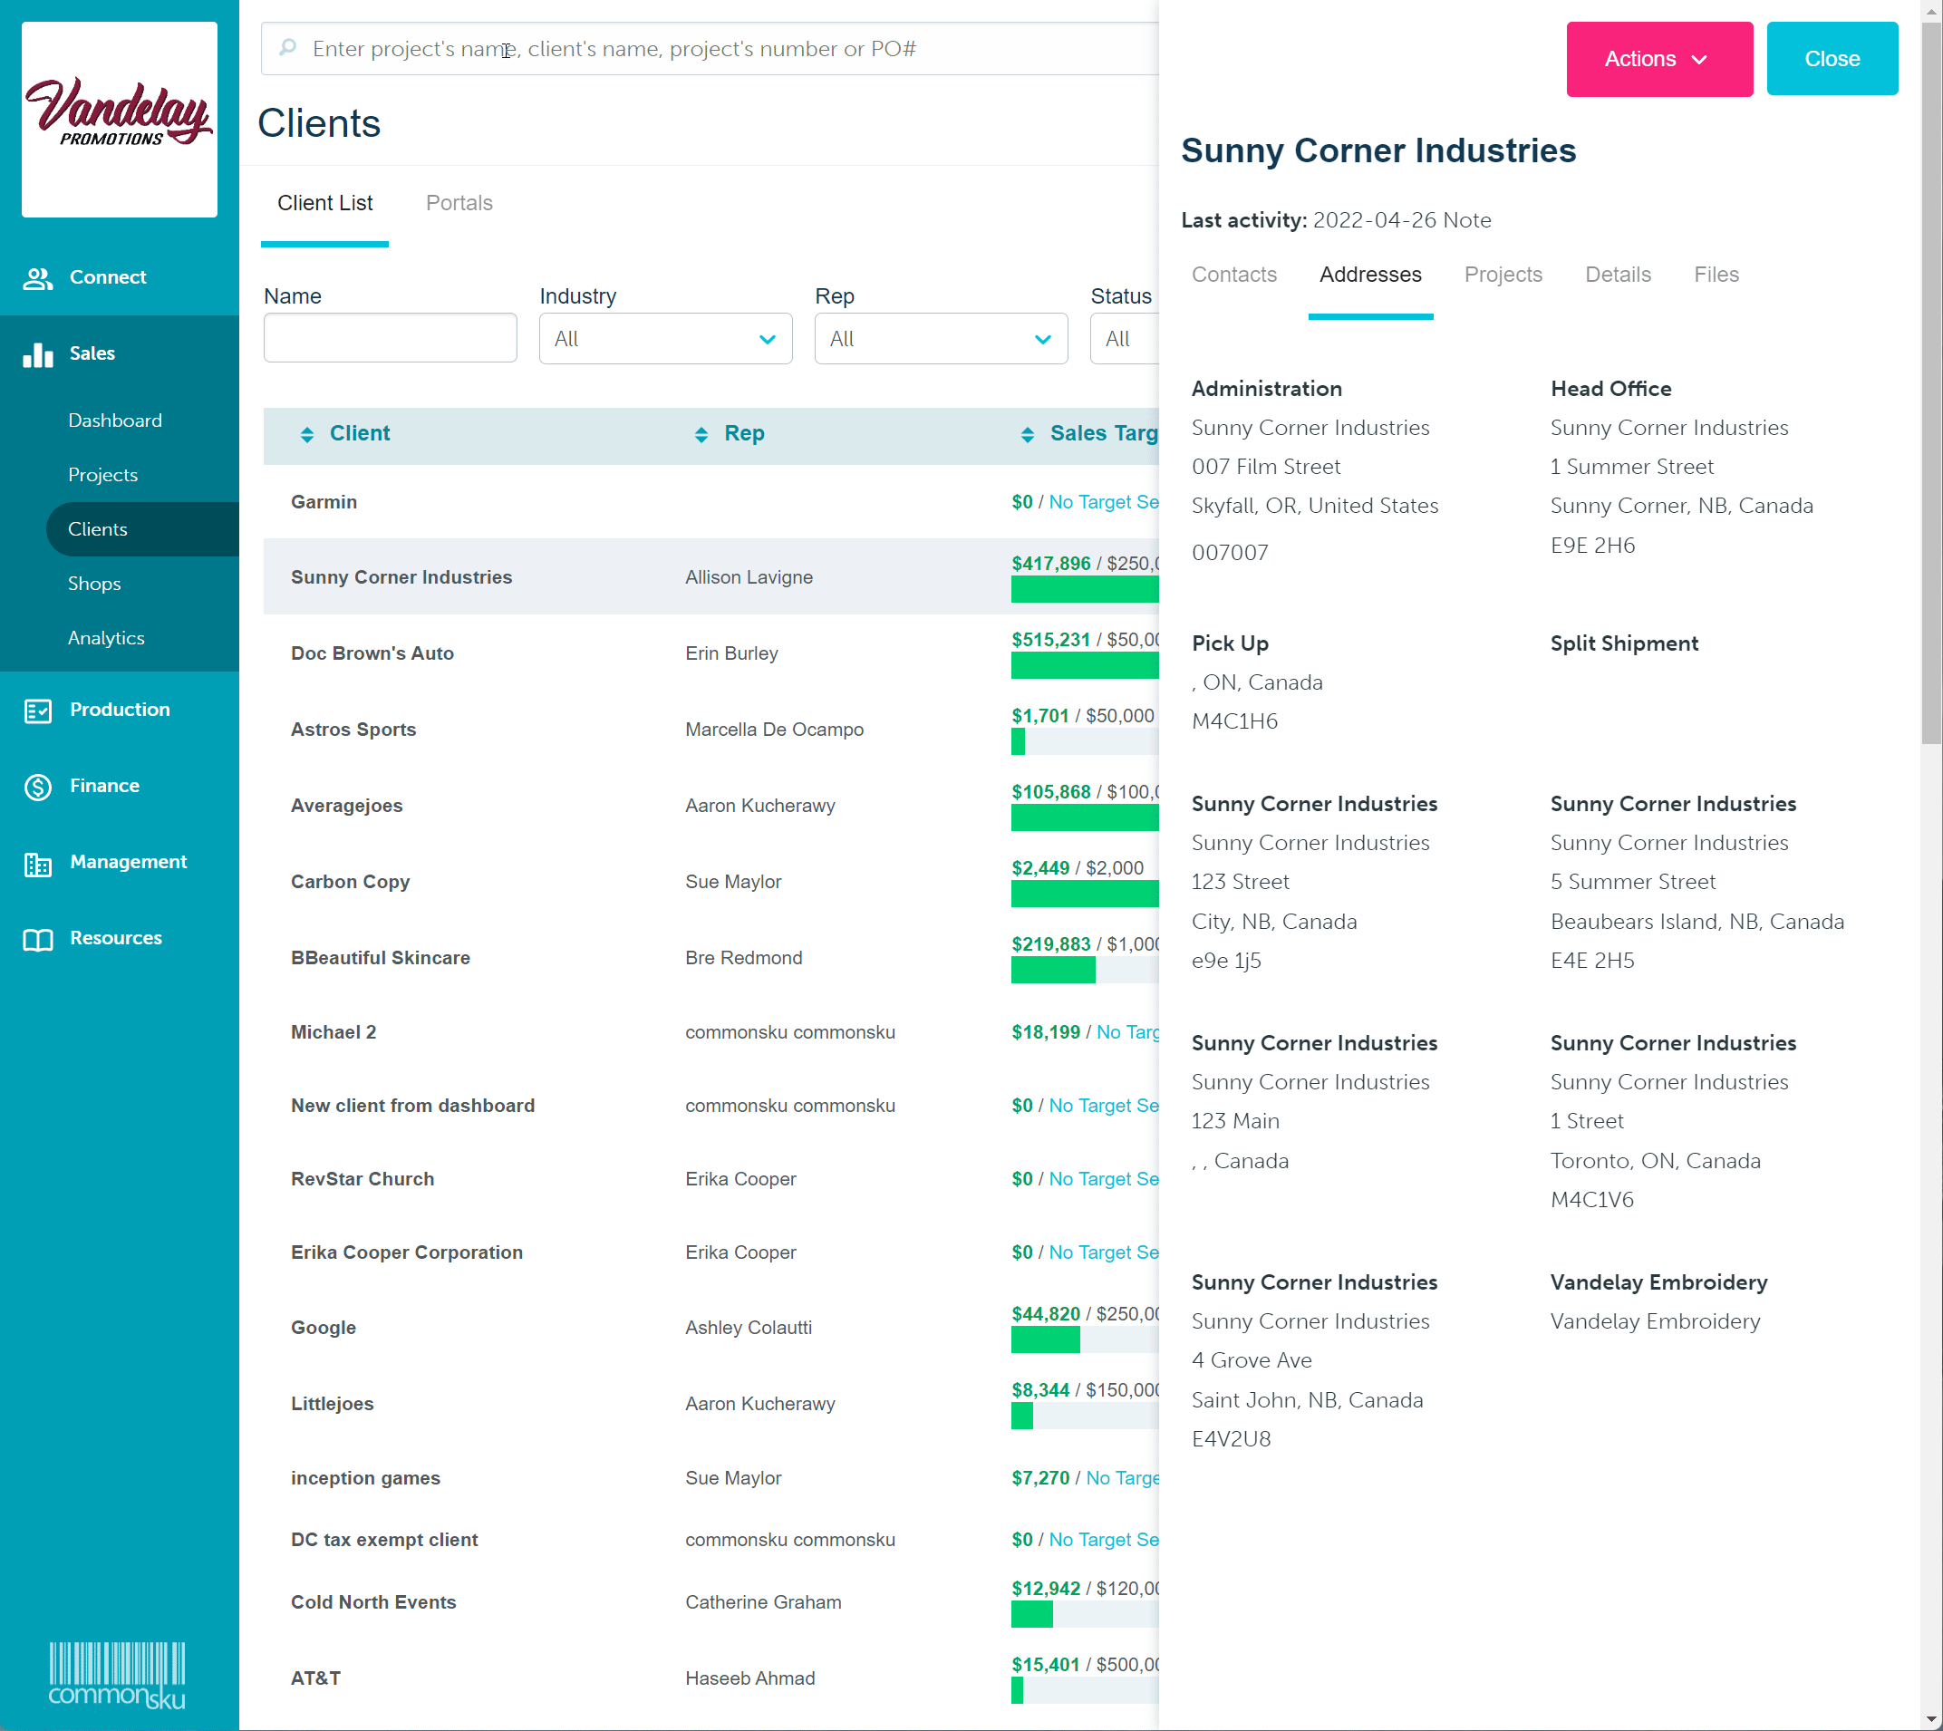This screenshot has width=1943, height=1731.
Task: Click the search magnifier icon
Action: pos(287,49)
